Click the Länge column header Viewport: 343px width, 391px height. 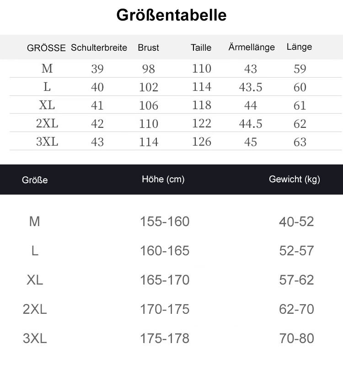299,47
